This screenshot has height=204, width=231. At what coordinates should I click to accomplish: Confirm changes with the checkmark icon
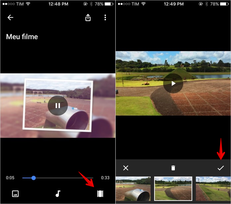click(221, 168)
